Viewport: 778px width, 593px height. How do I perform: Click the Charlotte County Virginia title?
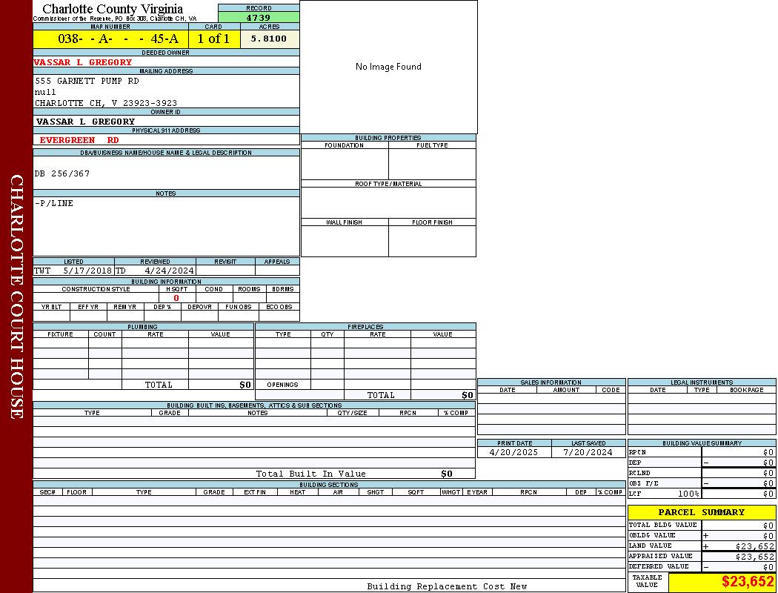(x=113, y=9)
